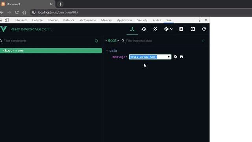
Task: Close the Document browser tab
Action: [x=52, y=4]
